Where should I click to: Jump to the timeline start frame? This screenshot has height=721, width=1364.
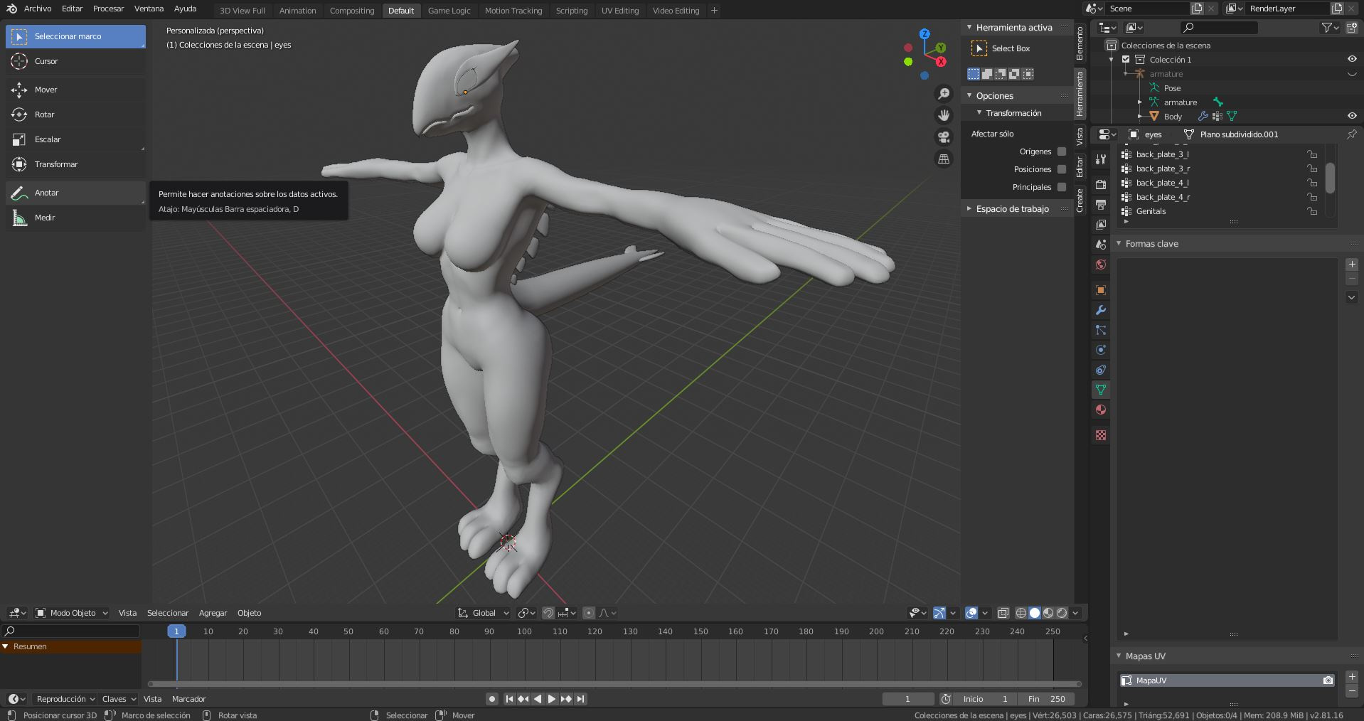(x=509, y=699)
